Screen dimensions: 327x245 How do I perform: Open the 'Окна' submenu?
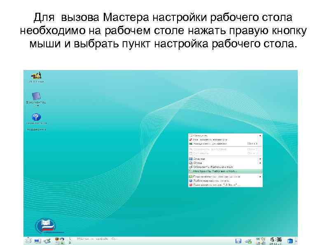coord(225,163)
